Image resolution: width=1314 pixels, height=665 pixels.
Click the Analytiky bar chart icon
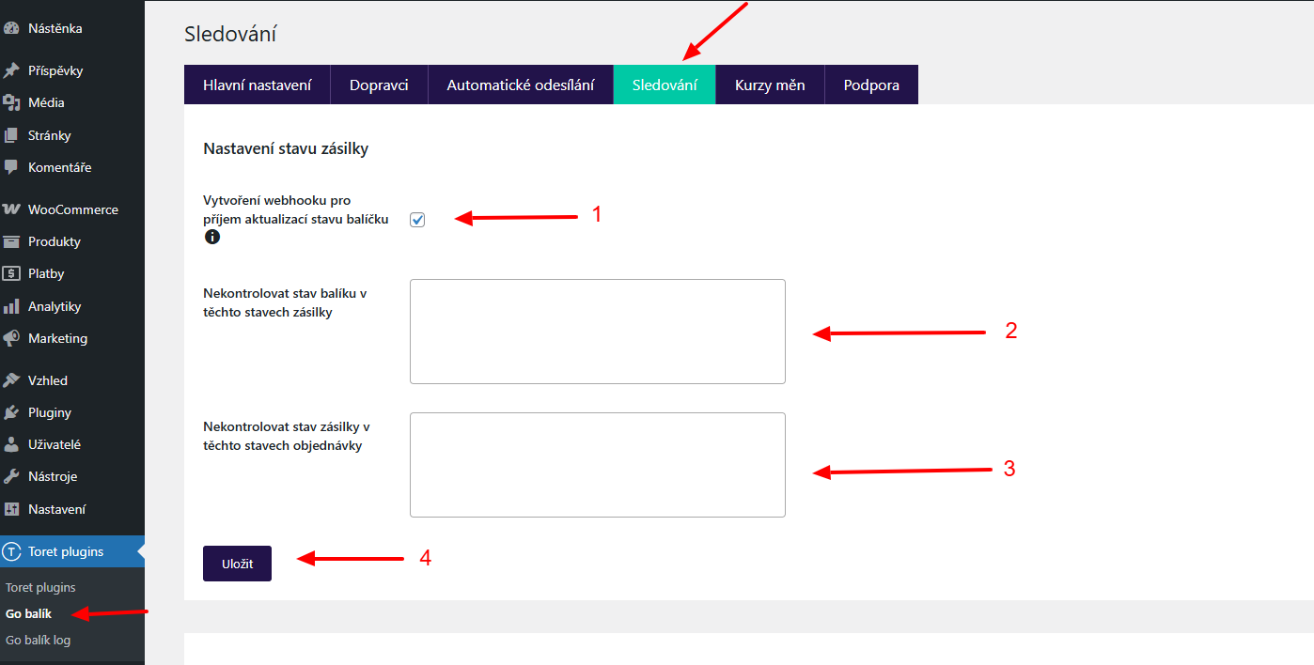click(x=11, y=306)
